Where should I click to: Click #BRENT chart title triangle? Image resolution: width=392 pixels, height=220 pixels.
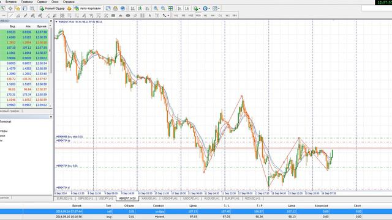click(56, 22)
